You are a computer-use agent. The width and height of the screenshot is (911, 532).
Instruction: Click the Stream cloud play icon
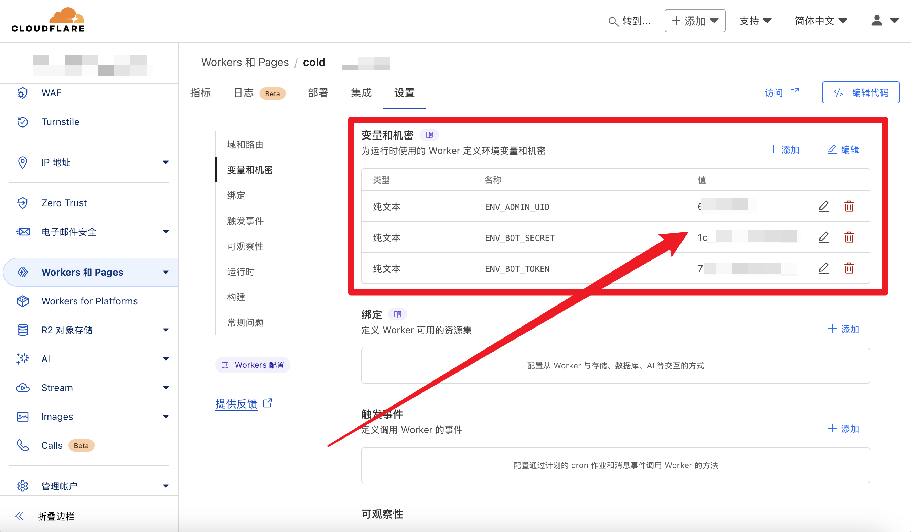[x=22, y=388]
